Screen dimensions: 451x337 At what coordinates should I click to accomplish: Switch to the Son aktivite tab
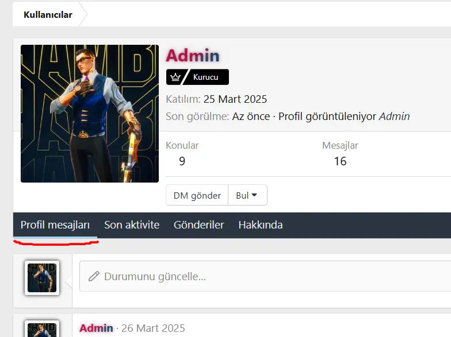click(x=132, y=225)
